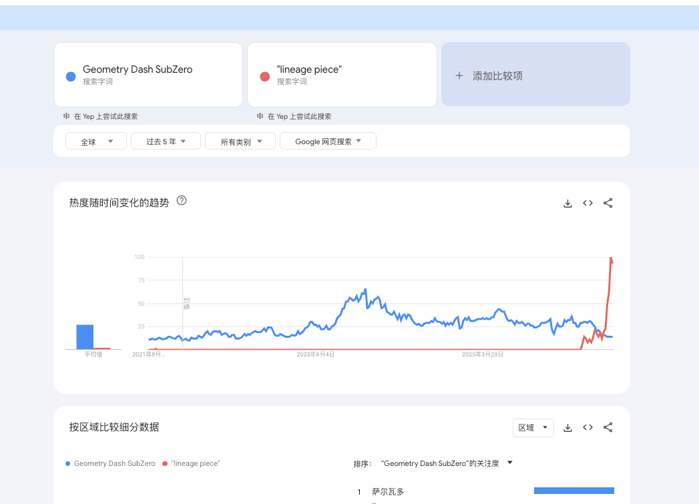Click the 添加比较项 add comparison button

[x=535, y=74]
